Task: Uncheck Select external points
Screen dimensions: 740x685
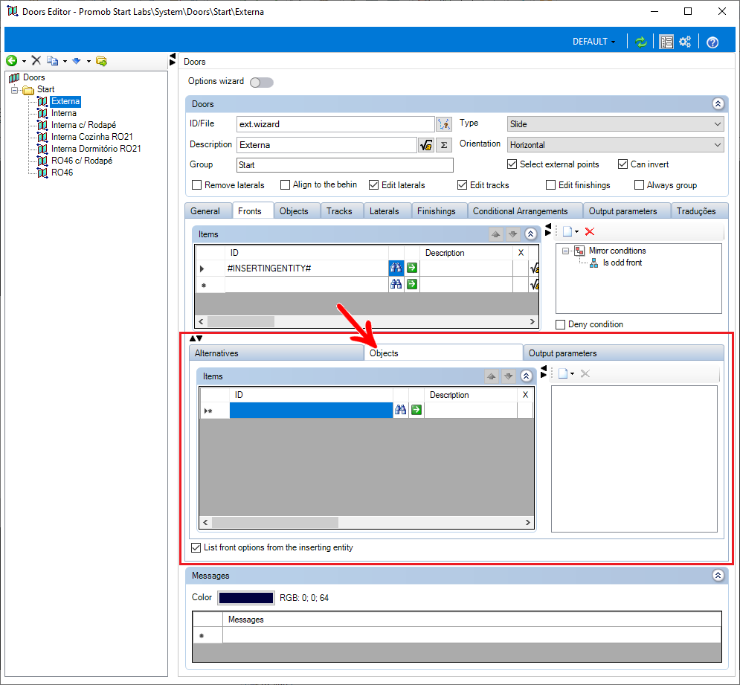Action: (x=512, y=164)
